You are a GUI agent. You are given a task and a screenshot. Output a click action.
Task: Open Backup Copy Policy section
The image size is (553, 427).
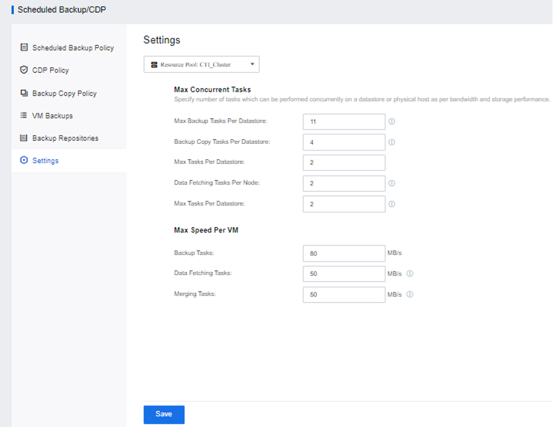click(x=65, y=94)
